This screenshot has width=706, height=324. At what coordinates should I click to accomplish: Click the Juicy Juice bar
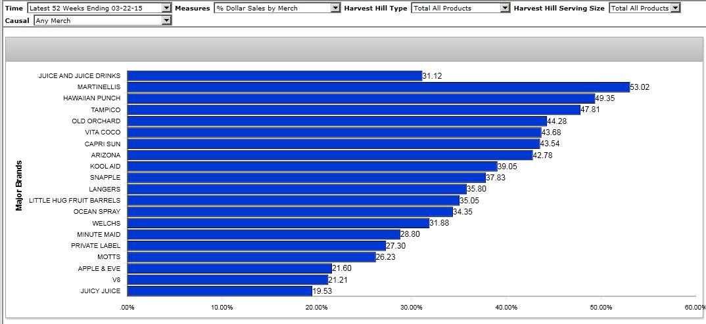[x=220, y=291]
